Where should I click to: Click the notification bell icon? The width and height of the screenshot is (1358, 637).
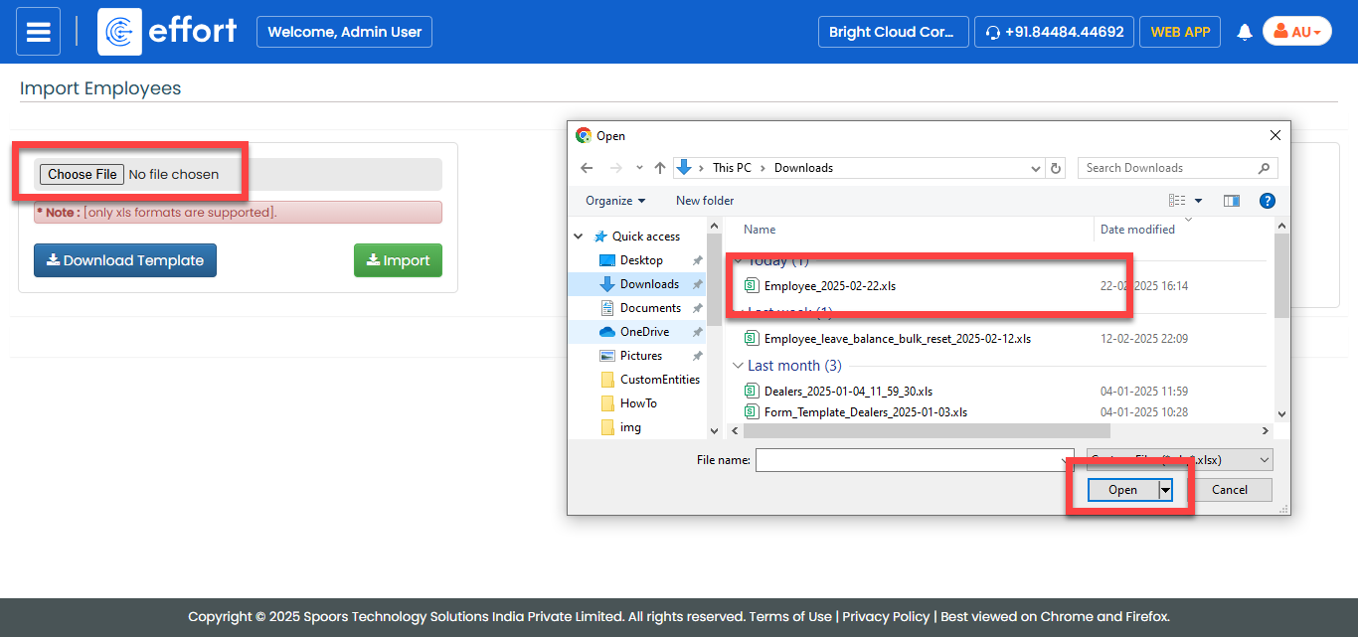(x=1244, y=32)
